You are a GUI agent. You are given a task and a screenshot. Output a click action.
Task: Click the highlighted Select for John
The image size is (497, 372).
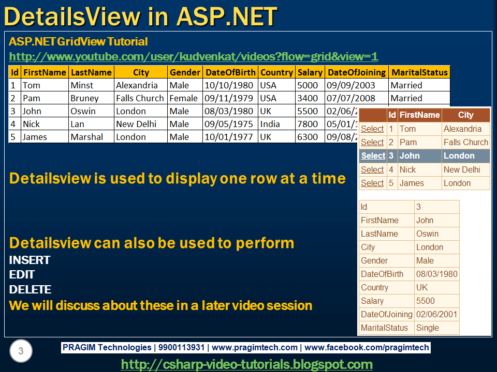tap(373, 156)
